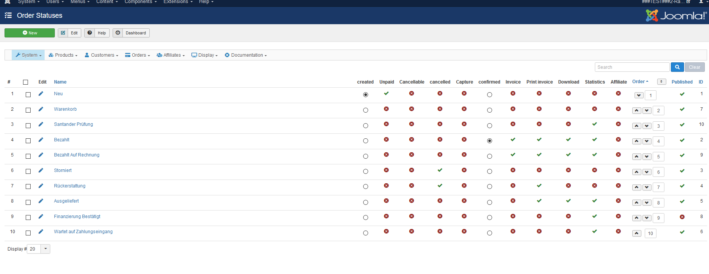
Task: Expand the Affiliates dropdown menu
Action: click(171, 55)
